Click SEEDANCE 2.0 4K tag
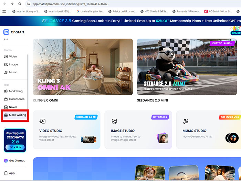The image size is (241, 181). pyautogui.click(x=86, y=117)
